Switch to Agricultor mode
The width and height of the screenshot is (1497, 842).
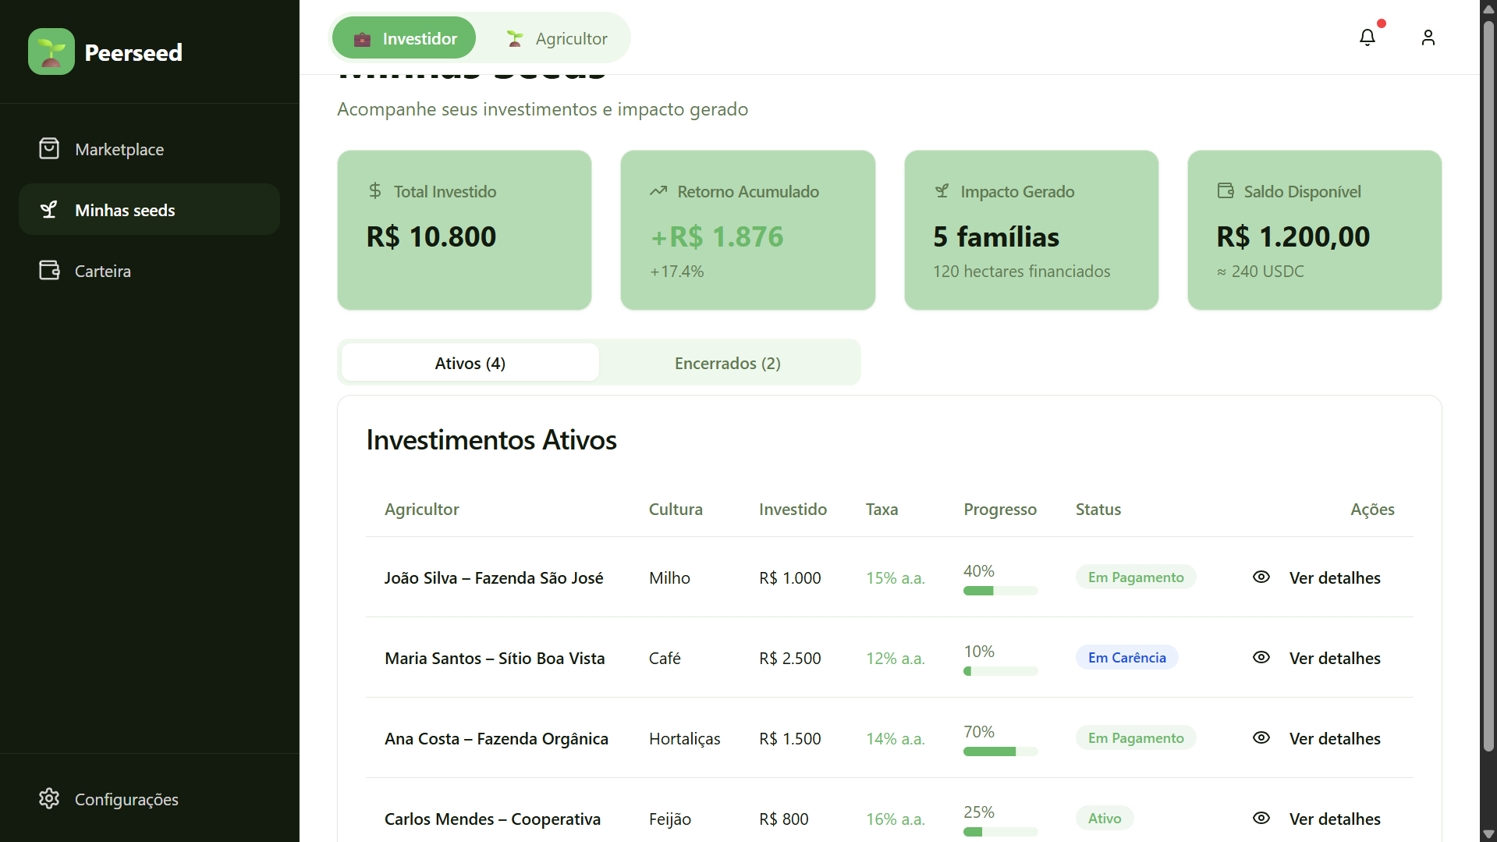(556, 38)
